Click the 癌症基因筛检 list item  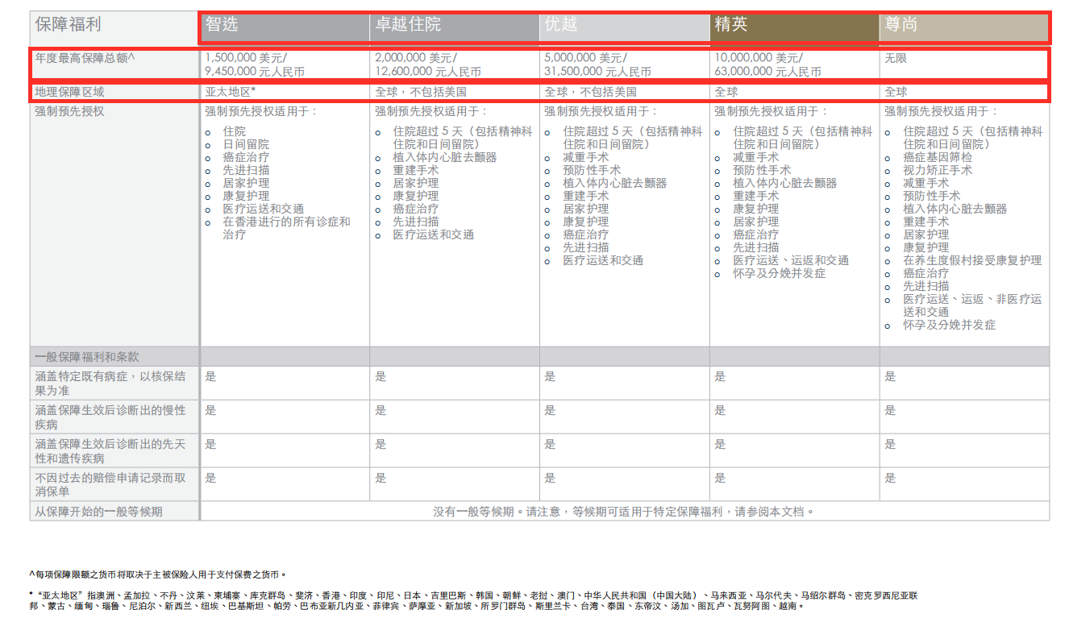click(938, 157)
